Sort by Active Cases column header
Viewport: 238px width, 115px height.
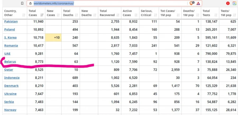(x=130, y=13)
